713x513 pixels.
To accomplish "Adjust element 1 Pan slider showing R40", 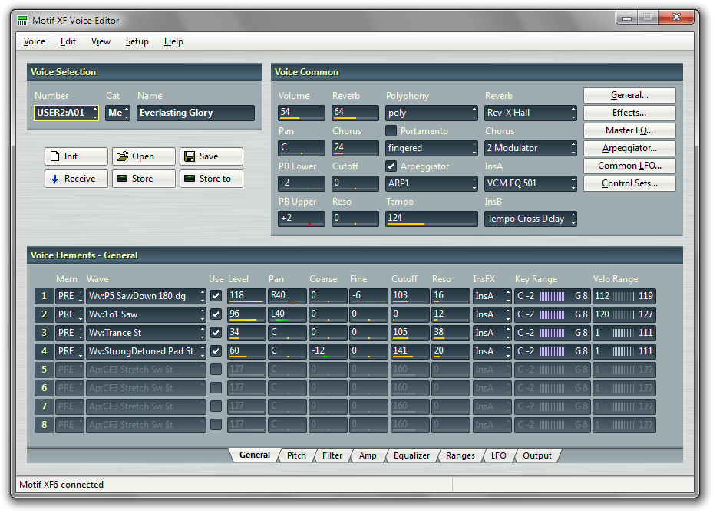I will point(287,296).
